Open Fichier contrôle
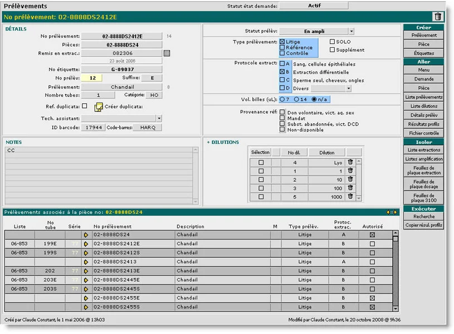The width and height of the screenshot is (454, 334). 423,133
